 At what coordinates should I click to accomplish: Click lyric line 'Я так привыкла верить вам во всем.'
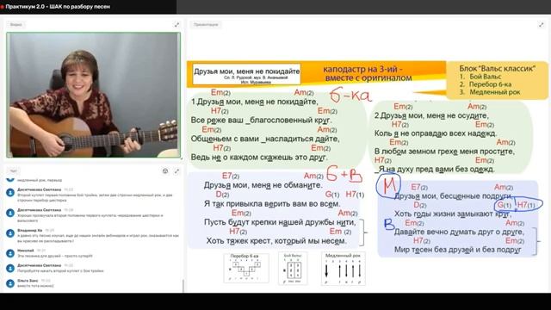click(x=272, y=204)
